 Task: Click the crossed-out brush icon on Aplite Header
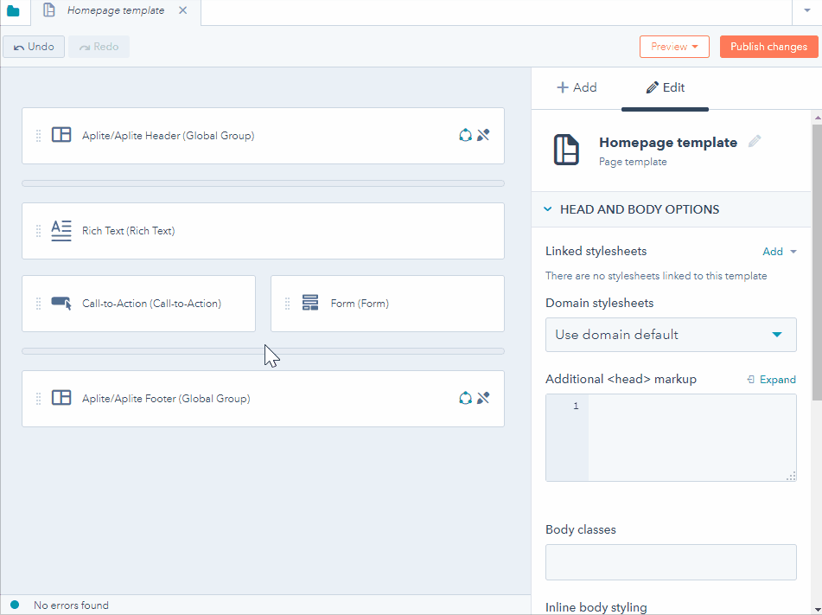(484, 135)
